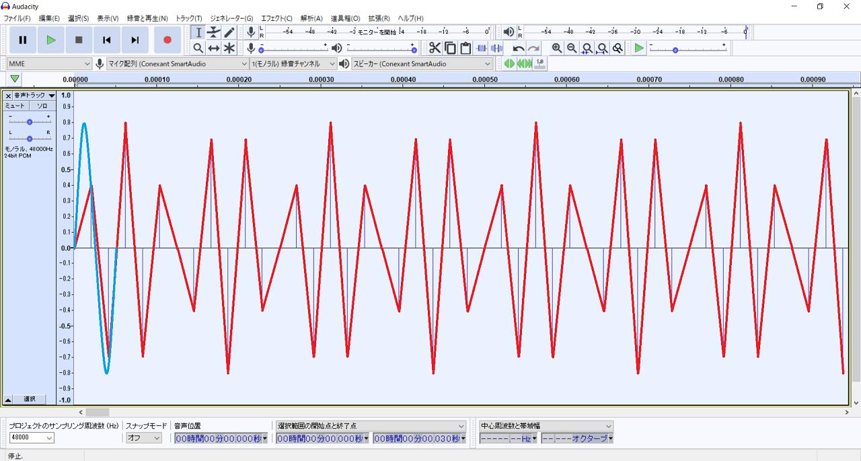
Task: Skip to end of track
Action: (x=135, y=40)
